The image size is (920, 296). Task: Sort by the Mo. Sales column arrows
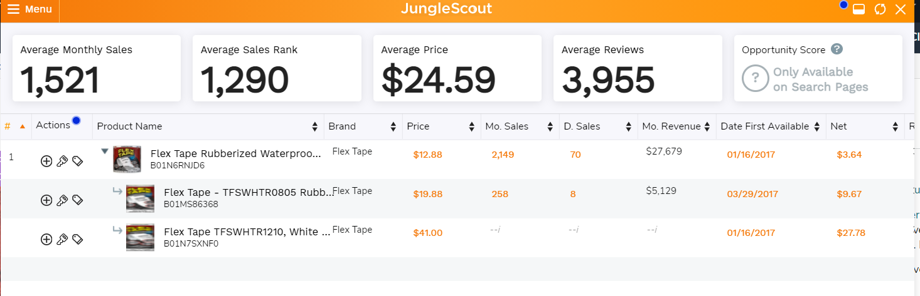[x=550, y=126]
